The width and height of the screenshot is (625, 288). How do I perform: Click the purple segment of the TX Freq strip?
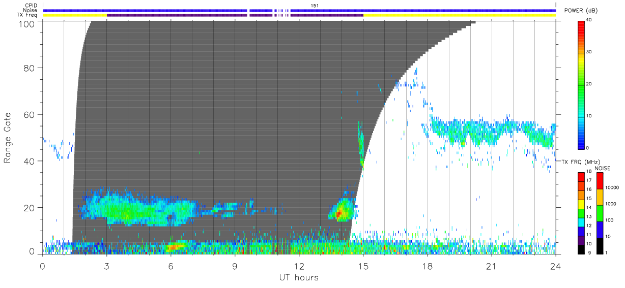pyautogui.click(x=235, y=15)
